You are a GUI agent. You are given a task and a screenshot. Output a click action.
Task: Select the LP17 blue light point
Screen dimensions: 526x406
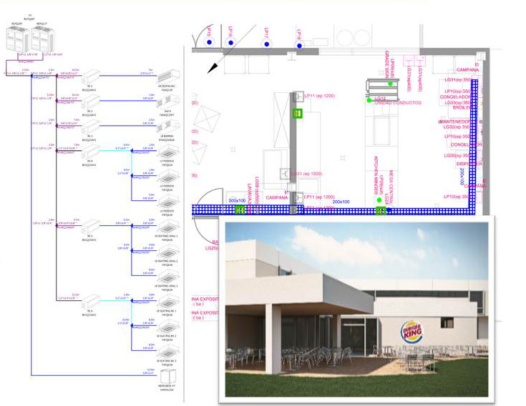266,44
